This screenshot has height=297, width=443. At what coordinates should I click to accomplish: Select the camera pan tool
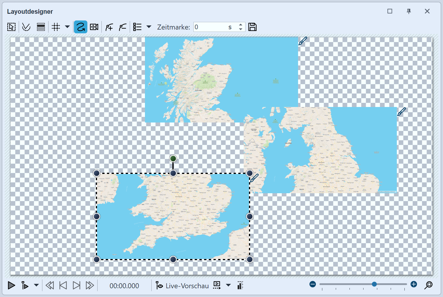tap(94, 27)
